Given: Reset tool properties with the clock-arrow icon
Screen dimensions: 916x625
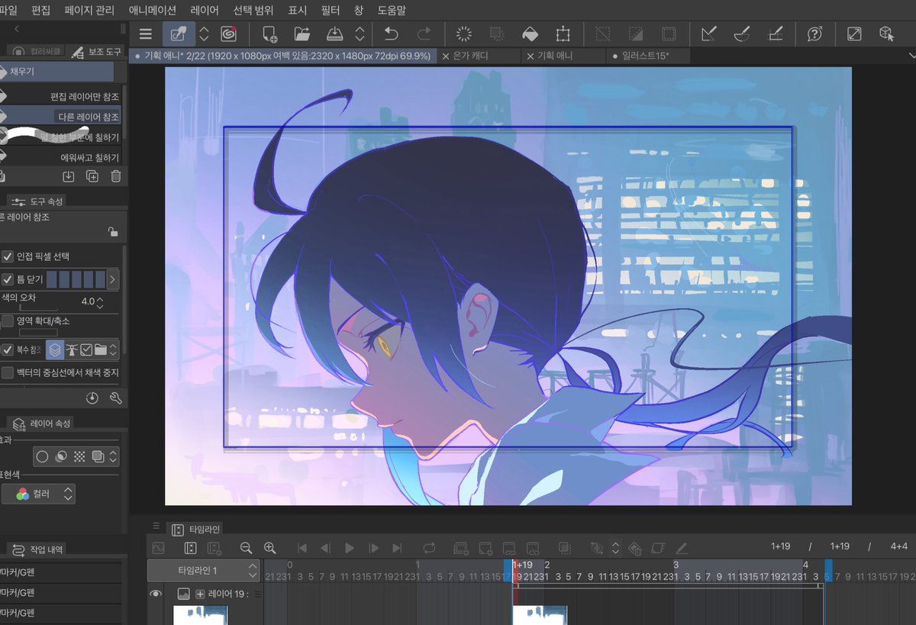Looking at the screenshot, I should 92,398.
